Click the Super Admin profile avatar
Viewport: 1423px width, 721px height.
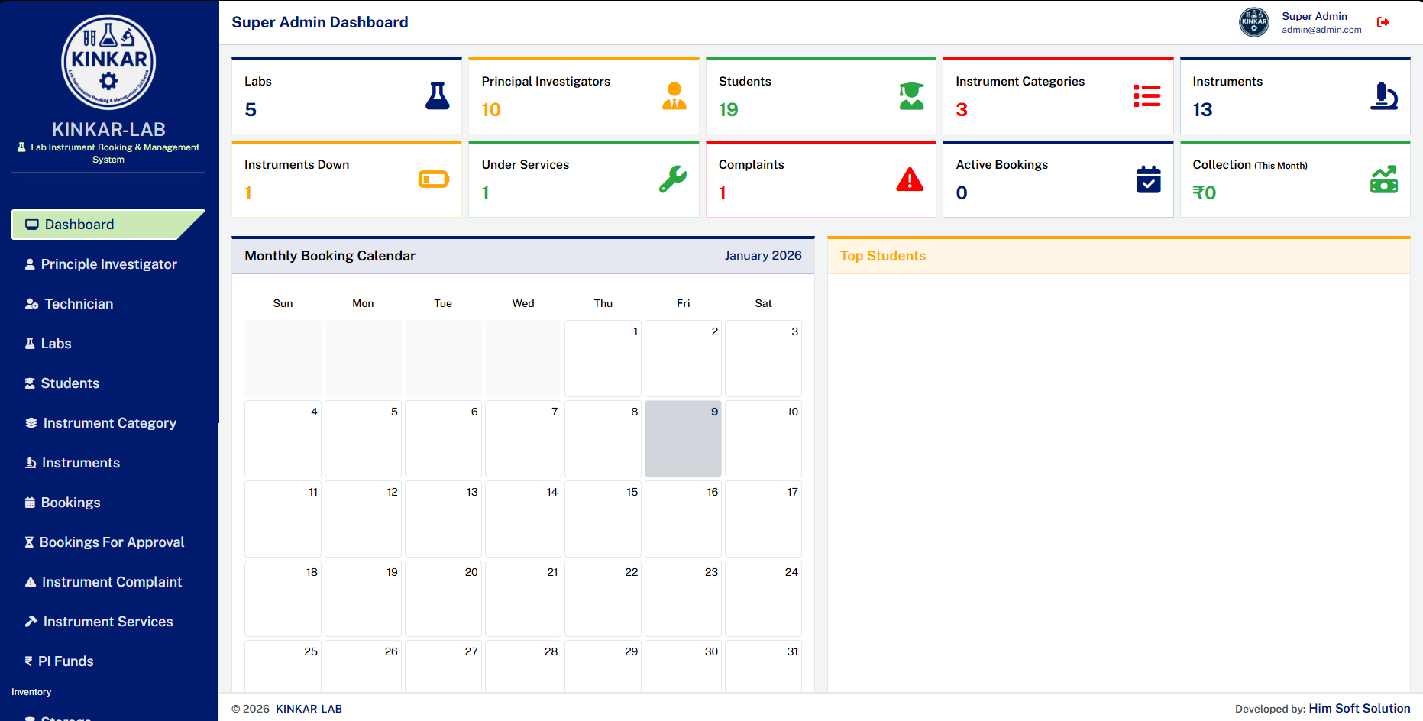(x=1253, y=22)
